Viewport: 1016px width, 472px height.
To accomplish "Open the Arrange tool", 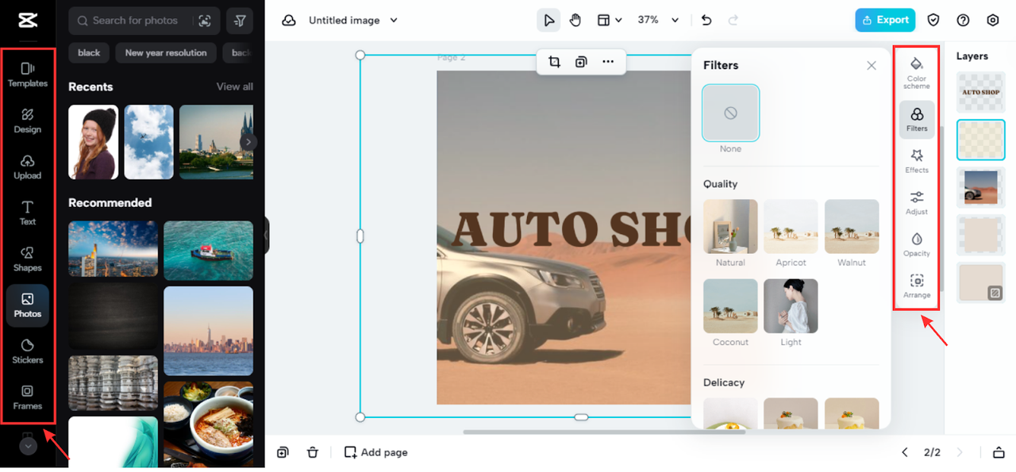I will pyautogui.click(x=917, y=286).
